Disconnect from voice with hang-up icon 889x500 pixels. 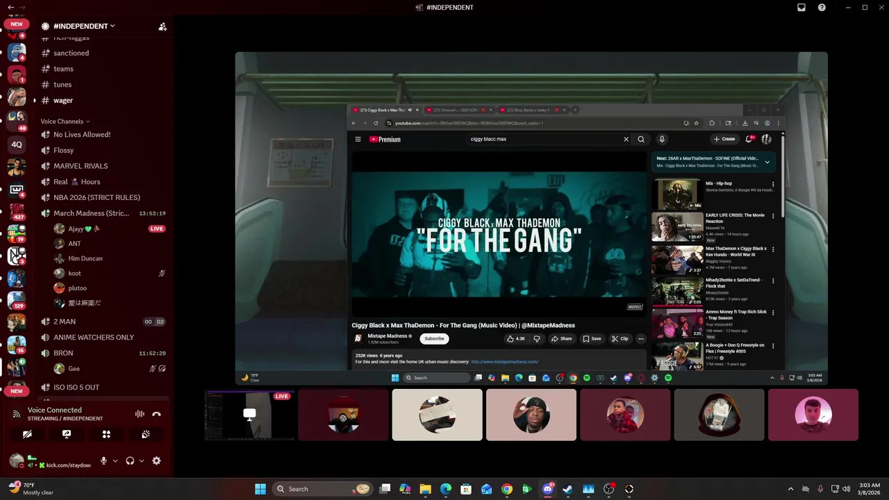pos(157,414)
